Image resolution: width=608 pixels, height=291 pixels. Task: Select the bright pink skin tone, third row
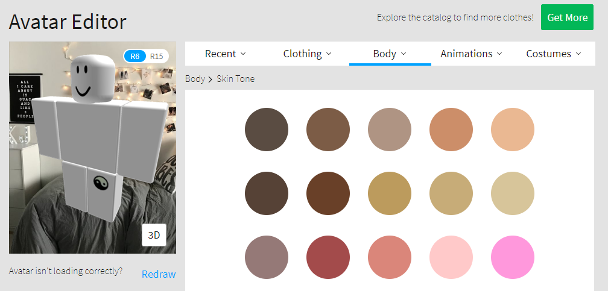pos(513,257)
